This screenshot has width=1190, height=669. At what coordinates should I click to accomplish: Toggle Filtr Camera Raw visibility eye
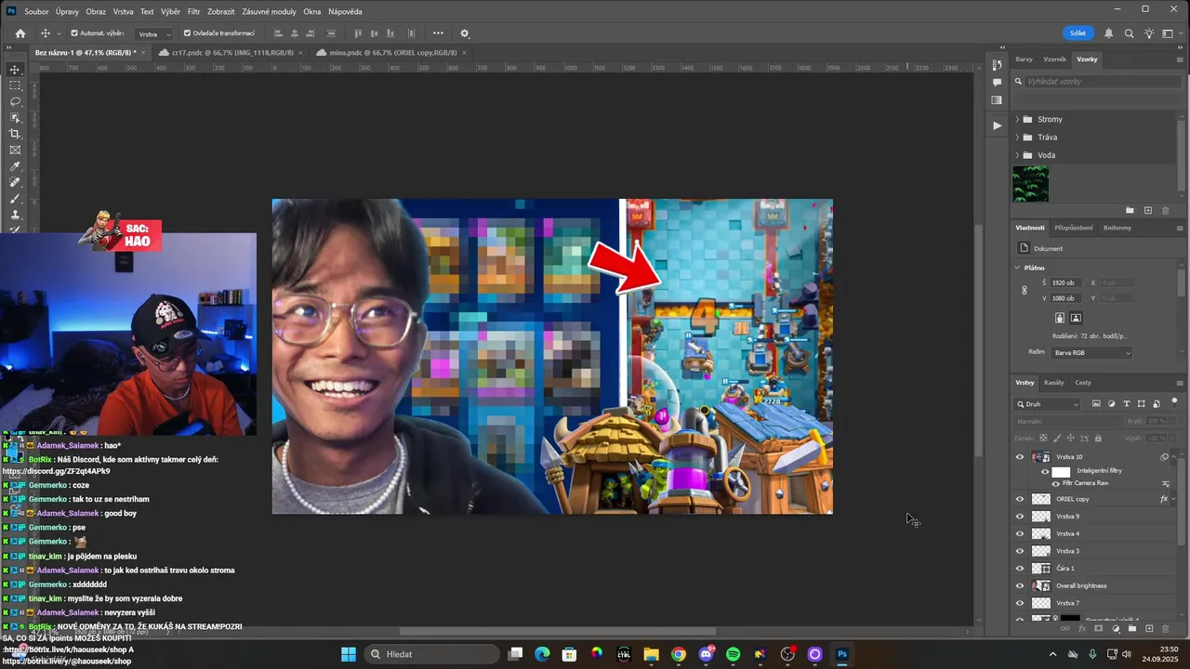1055,483
